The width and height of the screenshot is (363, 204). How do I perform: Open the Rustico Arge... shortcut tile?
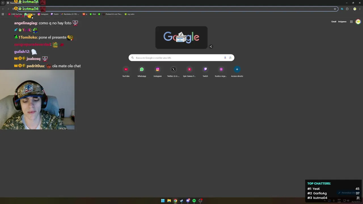[221, 72]
